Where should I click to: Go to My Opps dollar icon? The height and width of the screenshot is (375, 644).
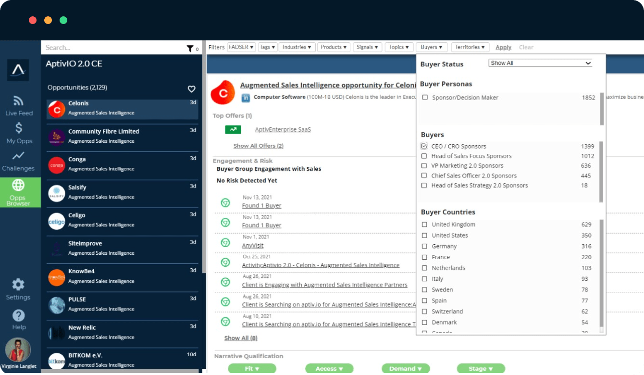(x=19, y=128)
